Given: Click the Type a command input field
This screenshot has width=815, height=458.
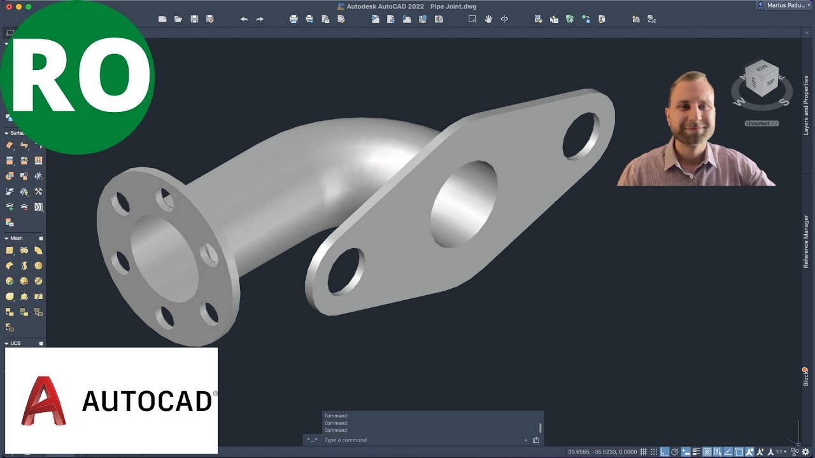Looking at the screenshot, I should click(x=420, y=440).
